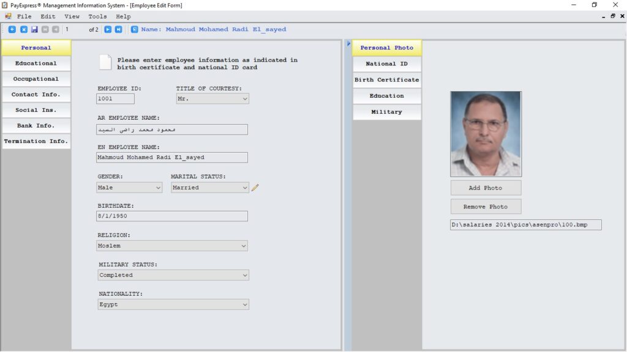Screen dimensions: 627x352
Task: Click the employee name text in toolbar
Action: click(x=214, y=29)
